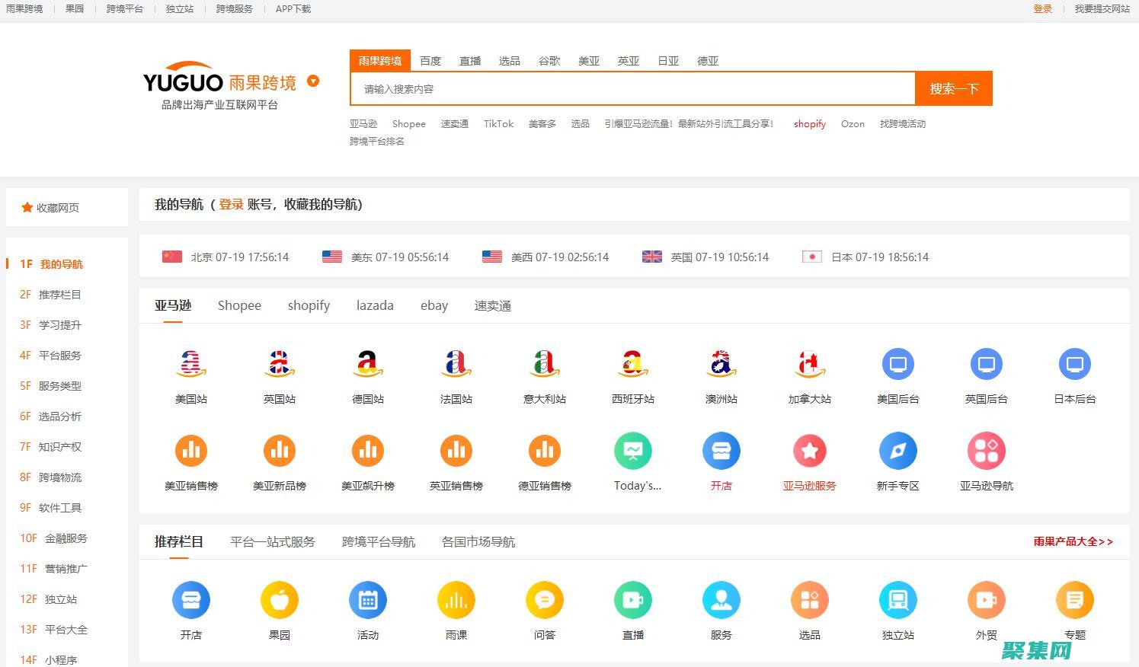Open the 登录 login link
1139x667 pixels.
[1042, 9]
